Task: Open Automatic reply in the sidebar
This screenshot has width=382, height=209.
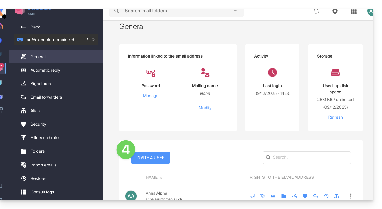Action: click(x=45, y=70)
